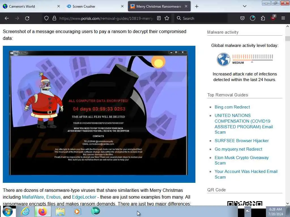Select the Merry Christmas Ransomware tab

(159, 6)
